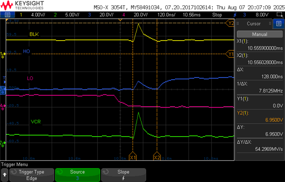
Task: Select the X2(1) cursor value
Action: coord(265,62)
